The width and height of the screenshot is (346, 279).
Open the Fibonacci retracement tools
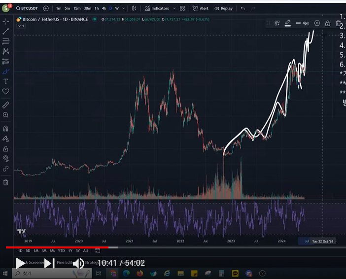pos(6,41)
